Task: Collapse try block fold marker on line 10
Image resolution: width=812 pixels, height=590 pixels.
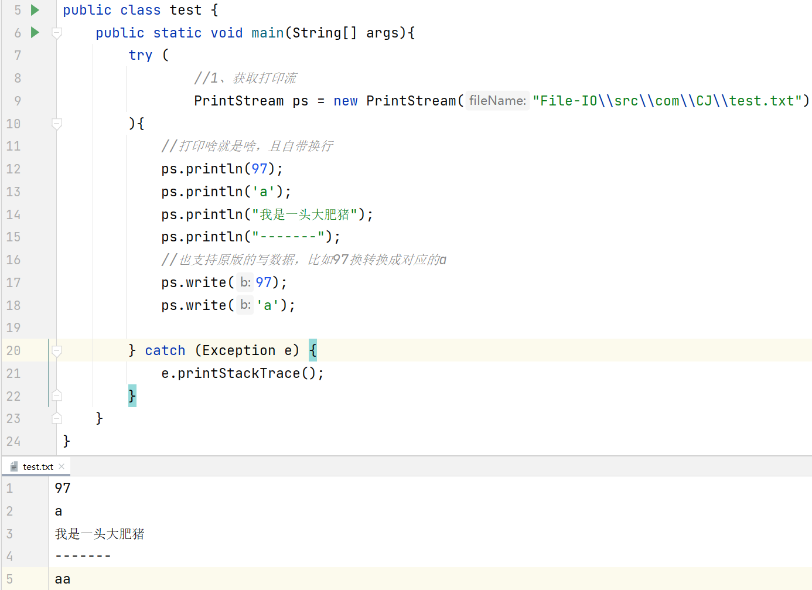Action: click(x=57, y=124)
